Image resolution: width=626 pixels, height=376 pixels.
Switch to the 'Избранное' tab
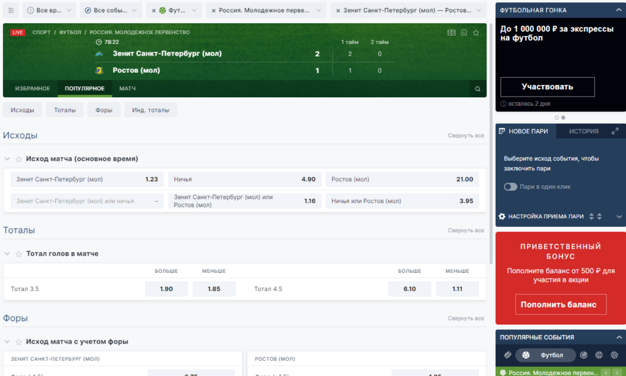pos(32,89)
